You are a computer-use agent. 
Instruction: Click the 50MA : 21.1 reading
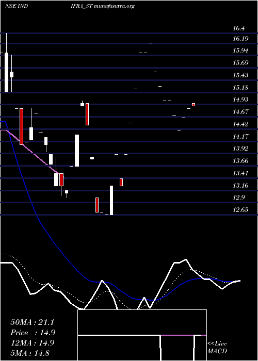tap(32, 322)
